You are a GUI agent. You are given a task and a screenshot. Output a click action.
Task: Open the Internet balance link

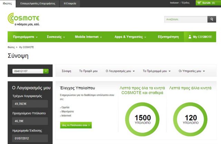tap(66, 115)
